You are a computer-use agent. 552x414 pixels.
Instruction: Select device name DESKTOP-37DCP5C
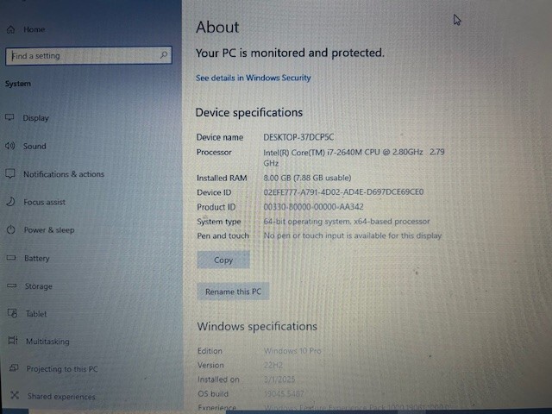[298, 137]
